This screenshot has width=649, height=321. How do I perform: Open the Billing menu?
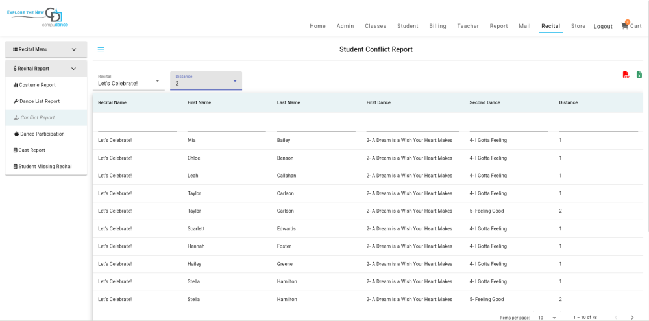[437, 26]
